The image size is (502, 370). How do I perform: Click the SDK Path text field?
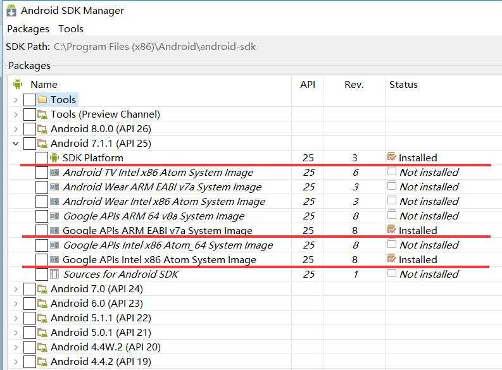click(155, 47)
